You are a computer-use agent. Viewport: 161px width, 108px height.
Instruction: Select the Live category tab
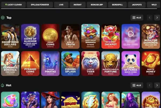61,5
